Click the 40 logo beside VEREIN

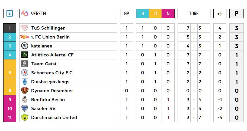25,14
